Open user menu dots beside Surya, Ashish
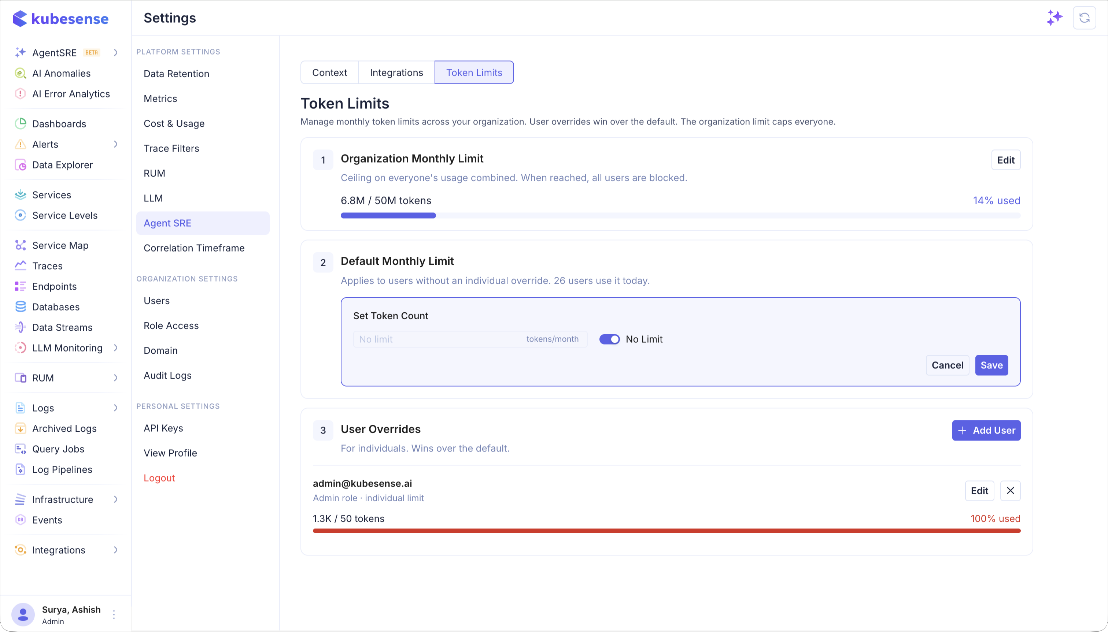1108x632 pixels. 114,615
